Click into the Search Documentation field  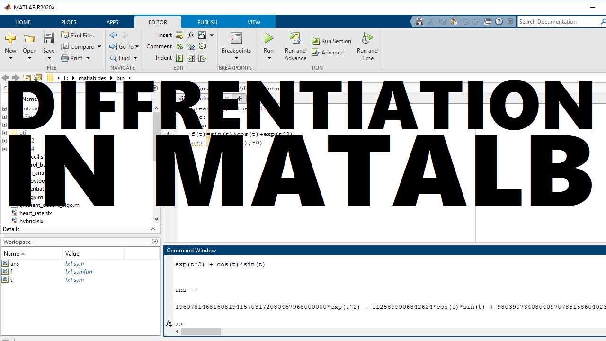tap(559, 22)
